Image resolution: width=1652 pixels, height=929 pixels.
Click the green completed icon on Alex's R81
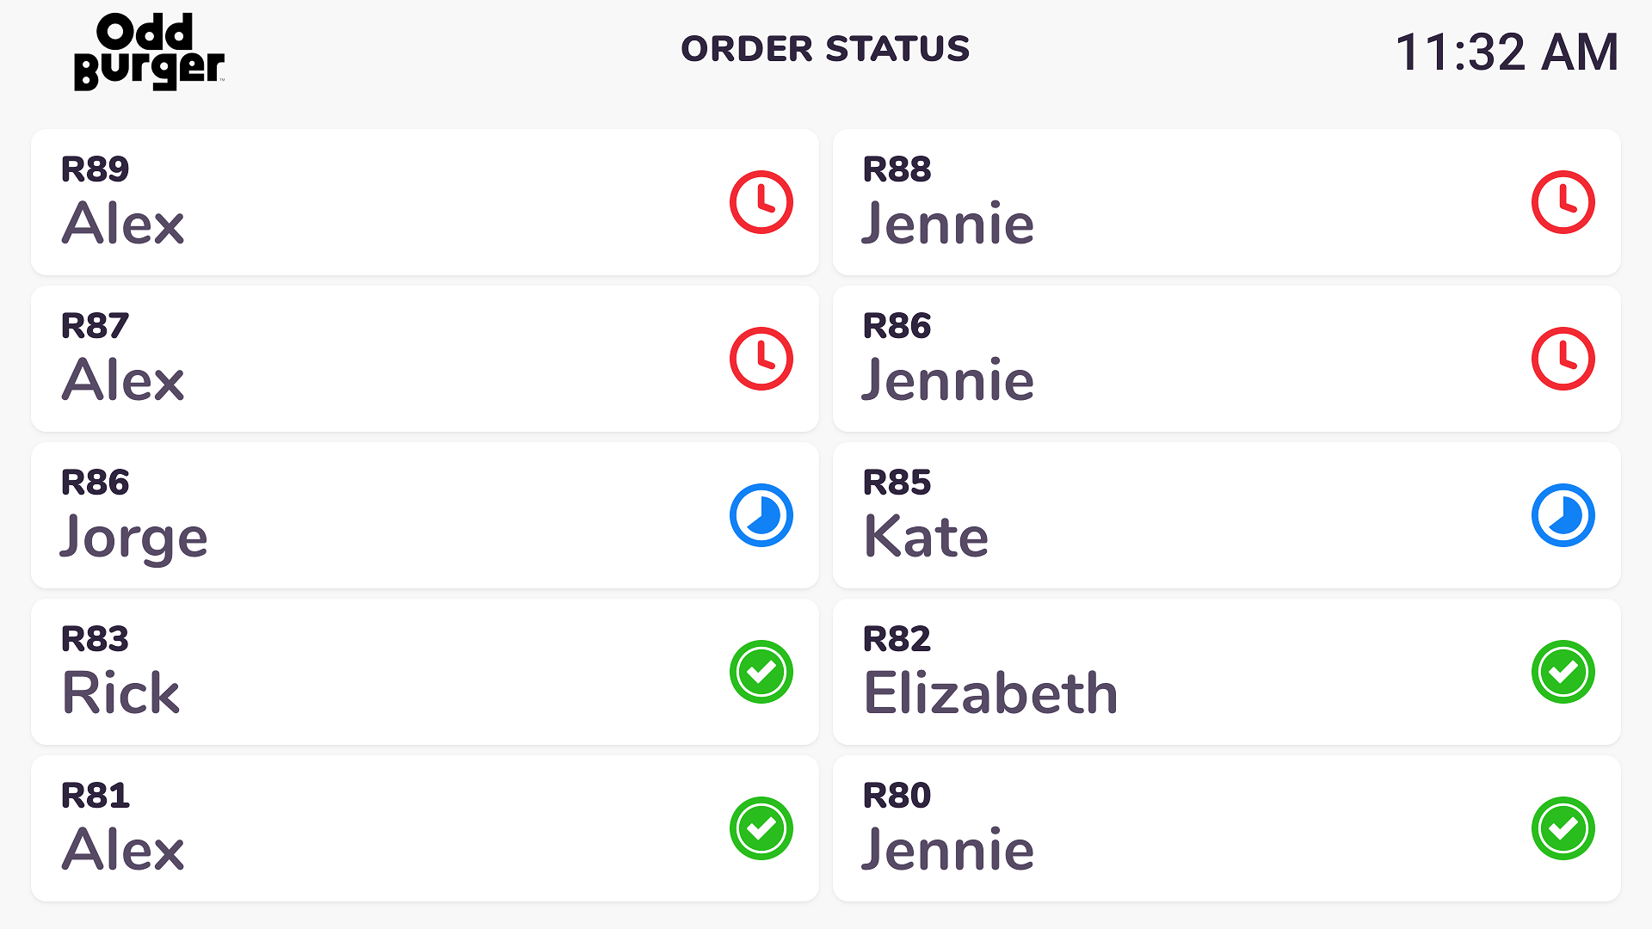point(761,828)
